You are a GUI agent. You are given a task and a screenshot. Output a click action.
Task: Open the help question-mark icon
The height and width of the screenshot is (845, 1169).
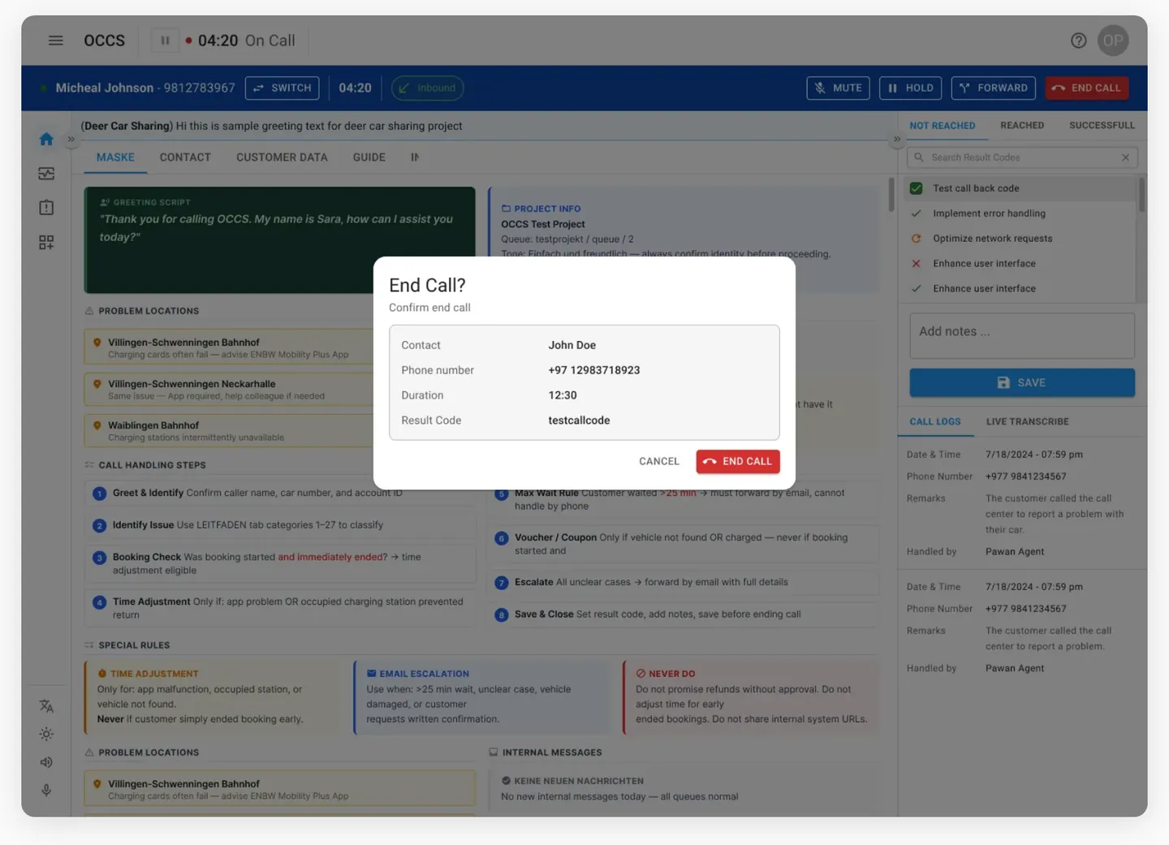[x=1078, y=41]
